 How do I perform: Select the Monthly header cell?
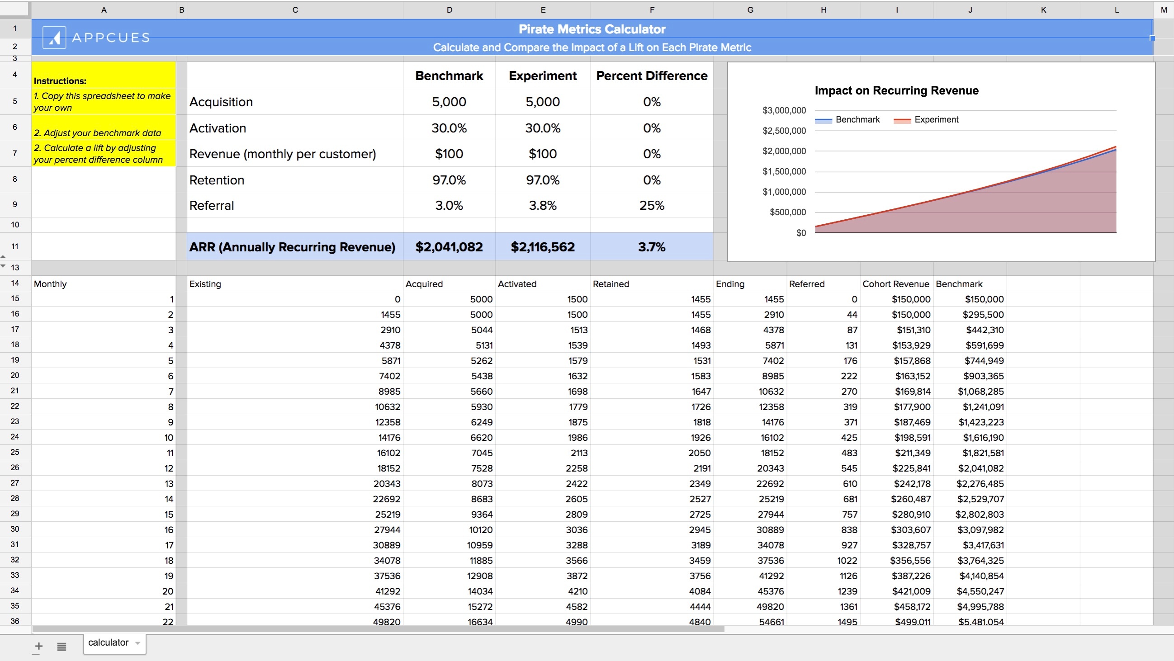104,284
